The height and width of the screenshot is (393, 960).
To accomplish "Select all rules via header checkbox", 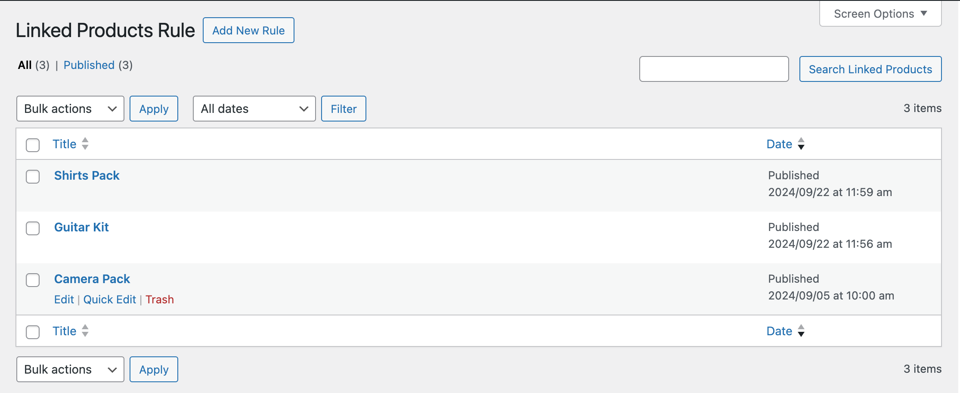I will tap(33, 145).
